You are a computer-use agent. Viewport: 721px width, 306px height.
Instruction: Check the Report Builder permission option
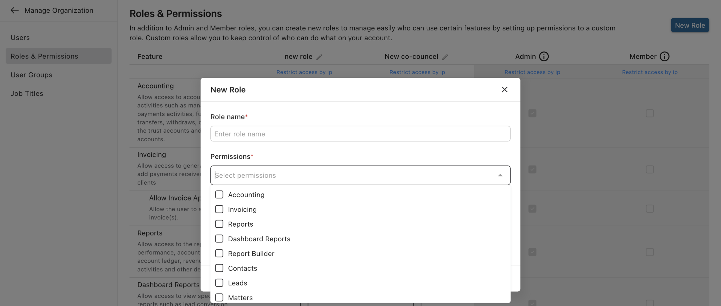click(219, 253)
